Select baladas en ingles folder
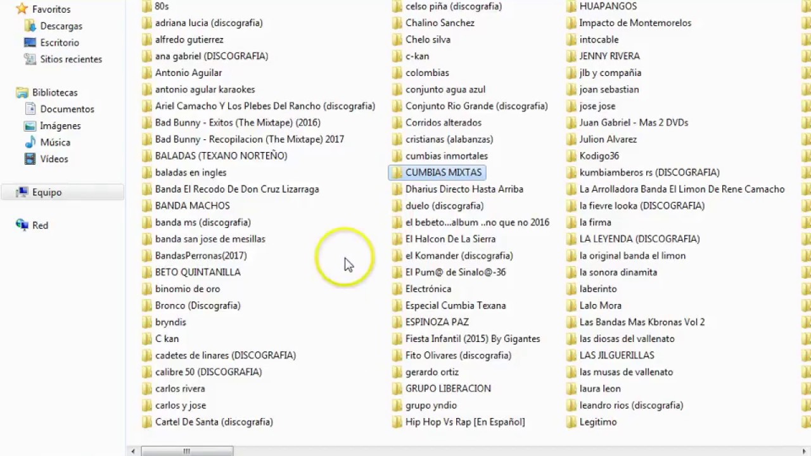811x456 pixels. click(191, 172)
